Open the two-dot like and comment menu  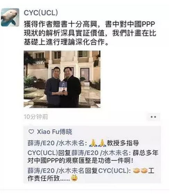pos(153,117)
